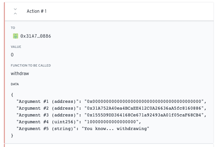
Task: Click the withdraw function name
Action: coord(20,74)
